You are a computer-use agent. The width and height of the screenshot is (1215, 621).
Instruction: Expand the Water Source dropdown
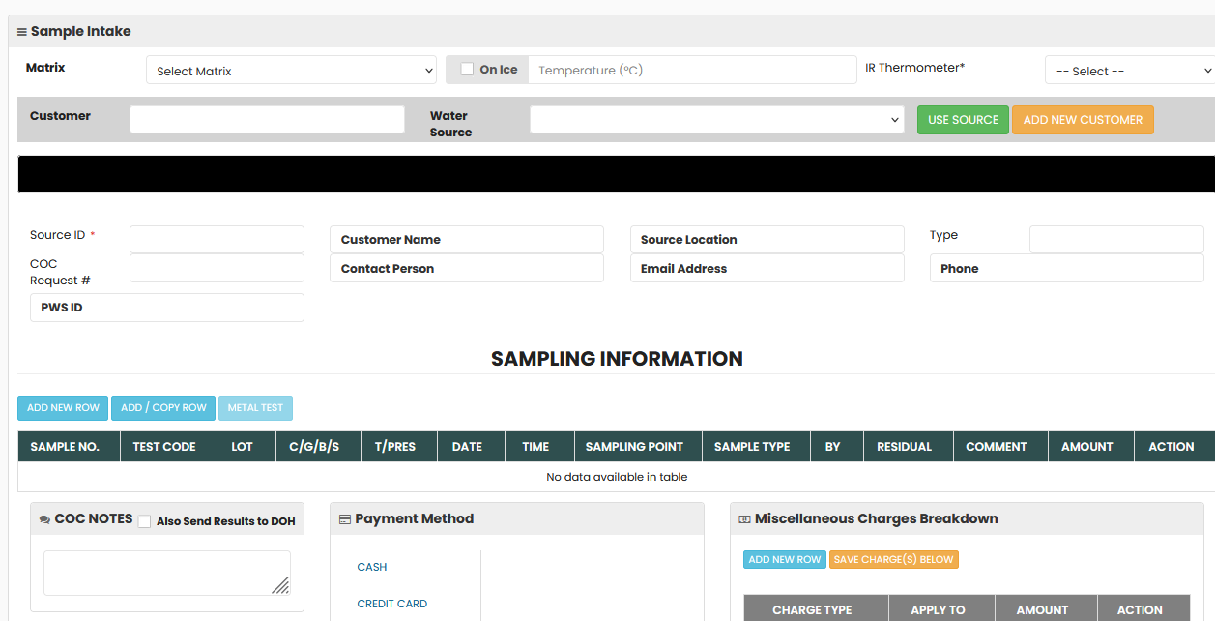click(717, 120)
